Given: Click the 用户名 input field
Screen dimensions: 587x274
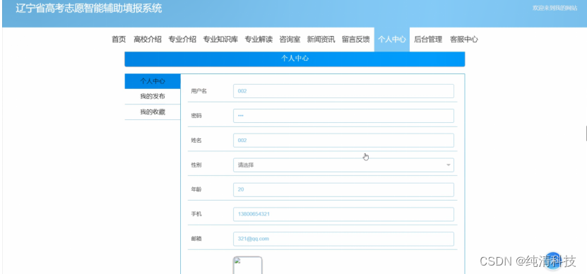Looking at the screenshot, I should tap(343, 91).
